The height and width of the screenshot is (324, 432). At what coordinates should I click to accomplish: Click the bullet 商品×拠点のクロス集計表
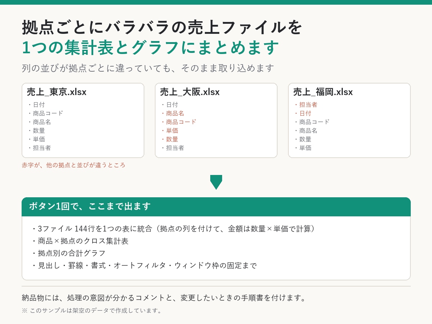[80, 241]
